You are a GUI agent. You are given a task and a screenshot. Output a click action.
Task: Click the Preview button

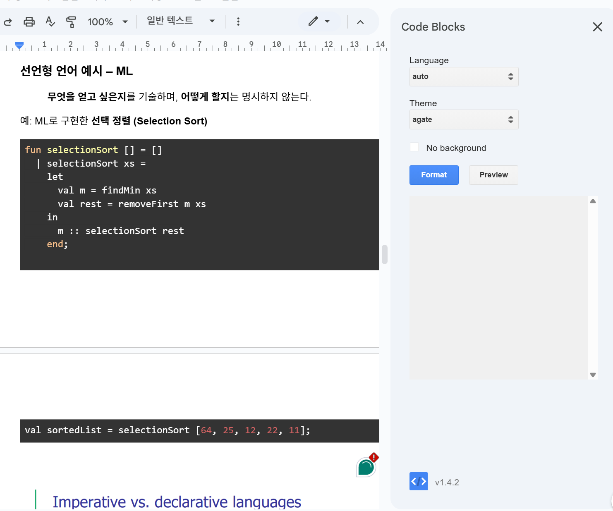493,175
